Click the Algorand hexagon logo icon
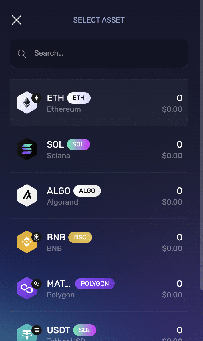 [27, 196]
